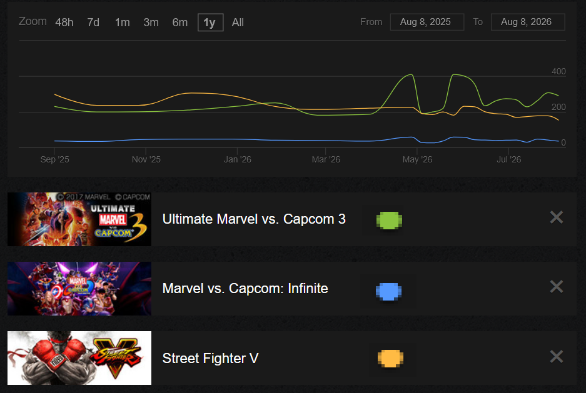This screenshot has width=586, height=393.
Task: Open Ultimate Marvel vs. Capcom 3 thumbnail
Action: [79, 219]
